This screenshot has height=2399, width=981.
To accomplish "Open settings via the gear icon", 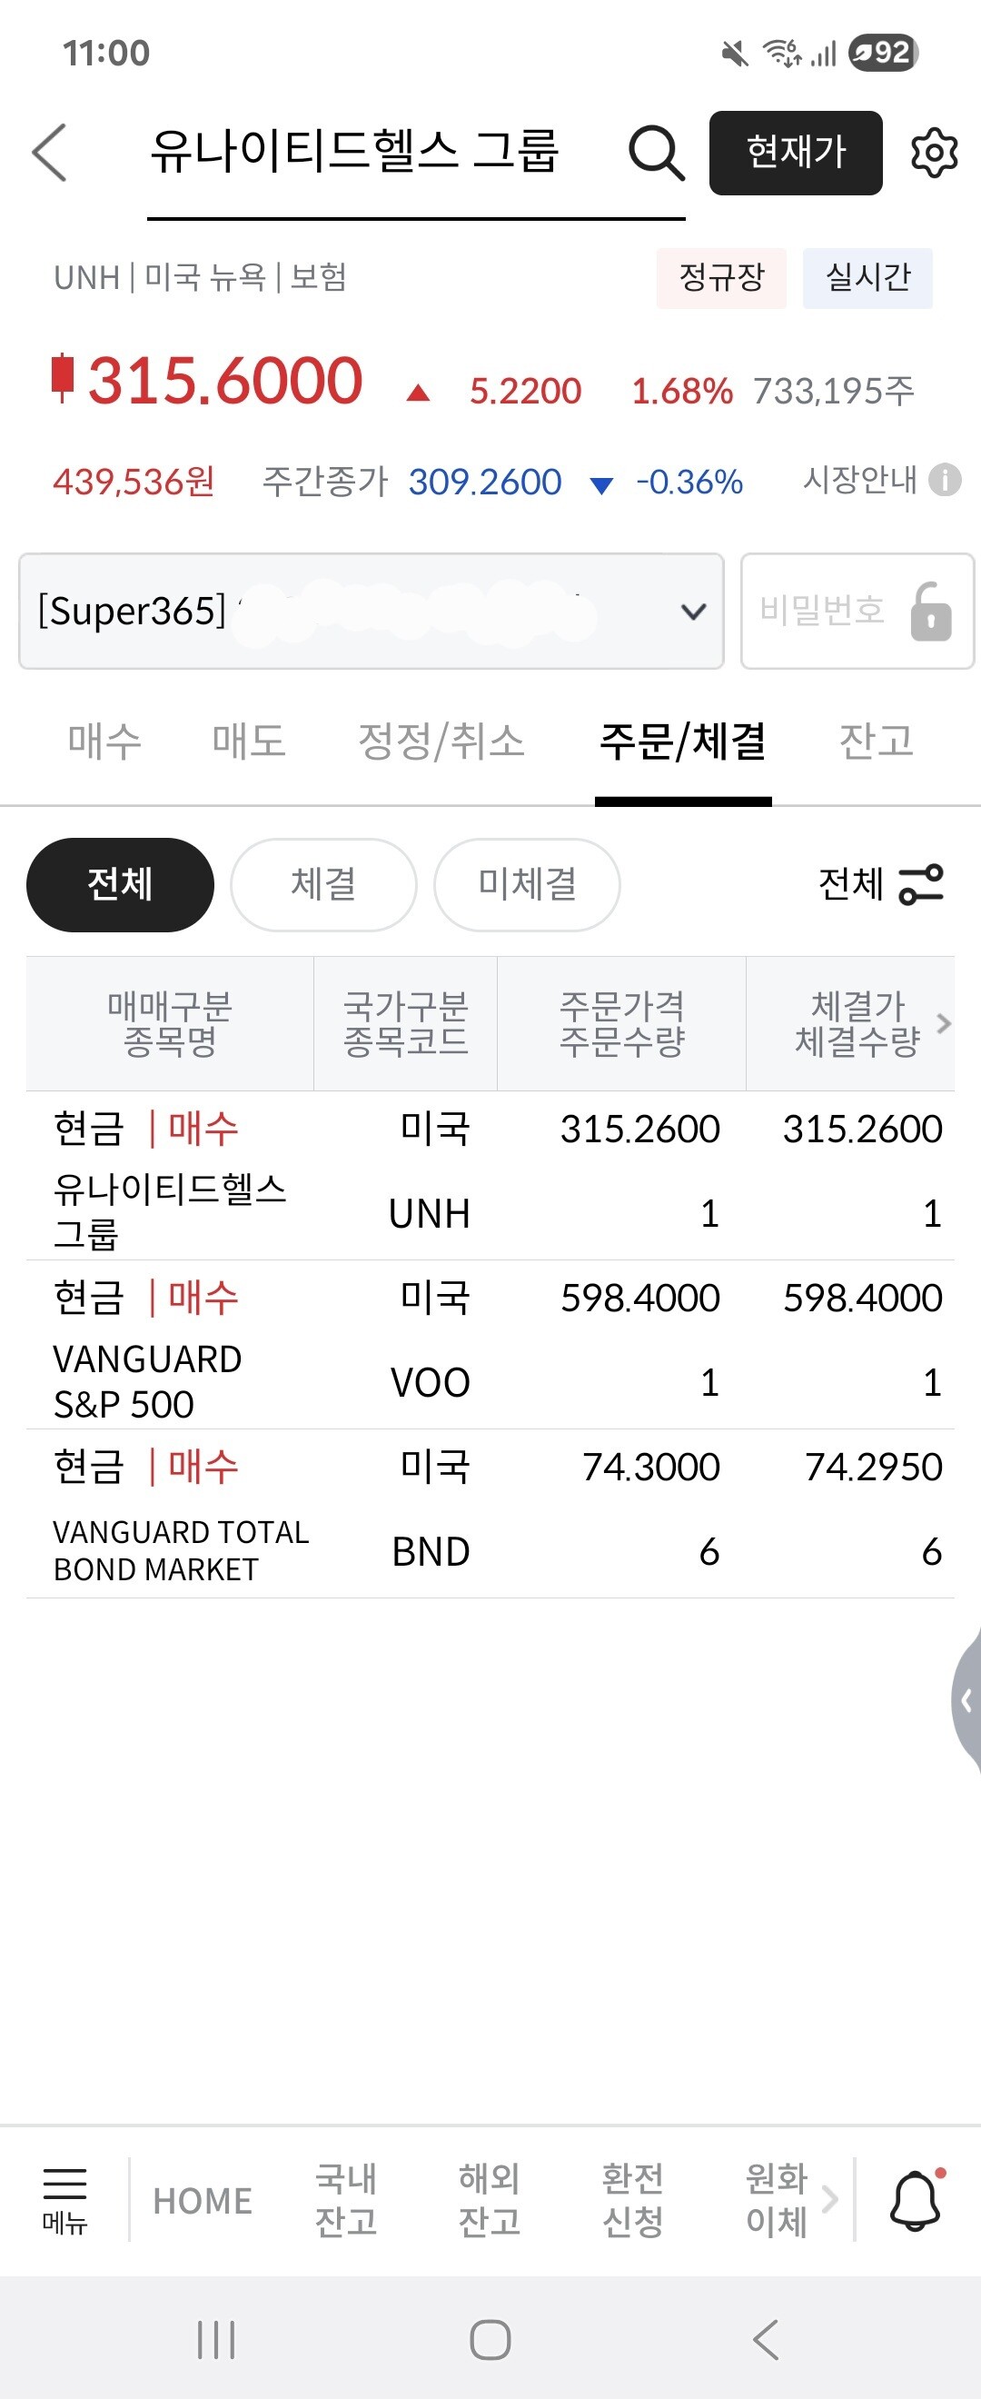I will point(934,153).
